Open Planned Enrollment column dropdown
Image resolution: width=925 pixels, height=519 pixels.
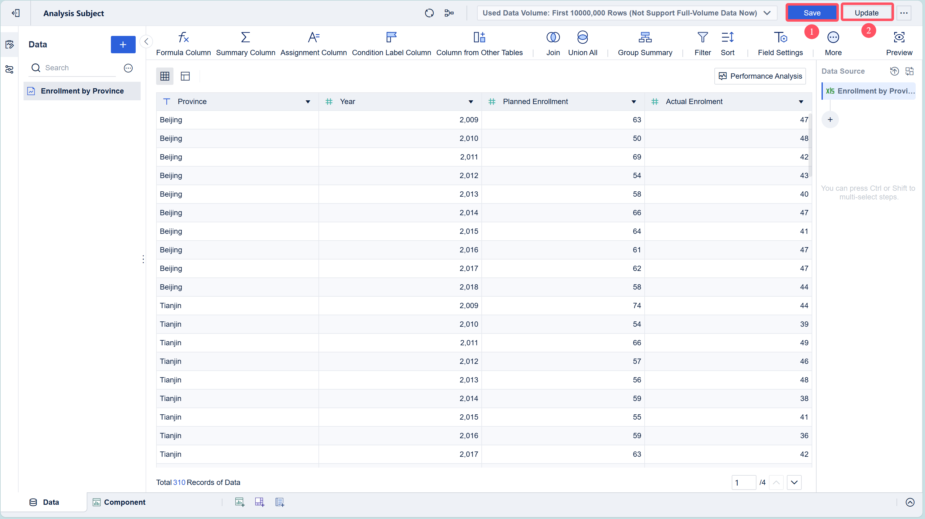tap(634, 102)
